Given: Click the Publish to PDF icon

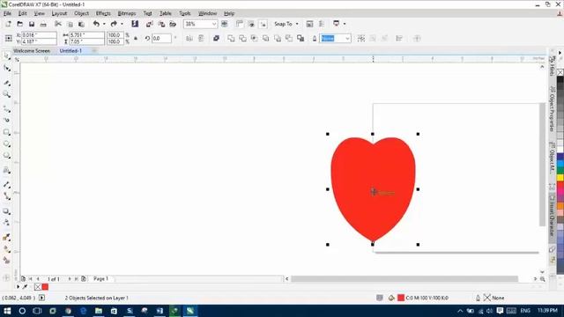Looking at the screenshot, I should pyautogui.click(x=173, y=24).
